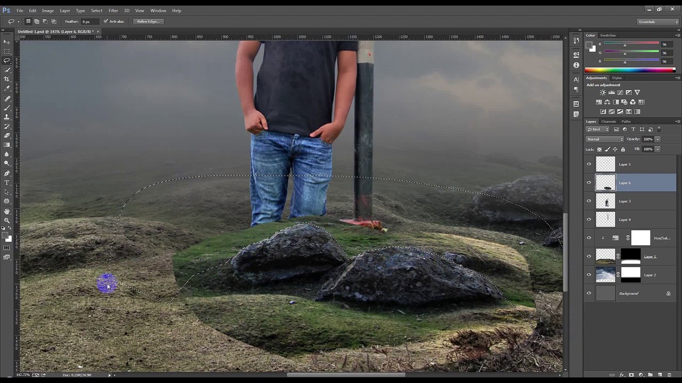The width and height of the screenshot is (682, 383).
Task: Hide Layer 6 visibility
Action: 589,182
